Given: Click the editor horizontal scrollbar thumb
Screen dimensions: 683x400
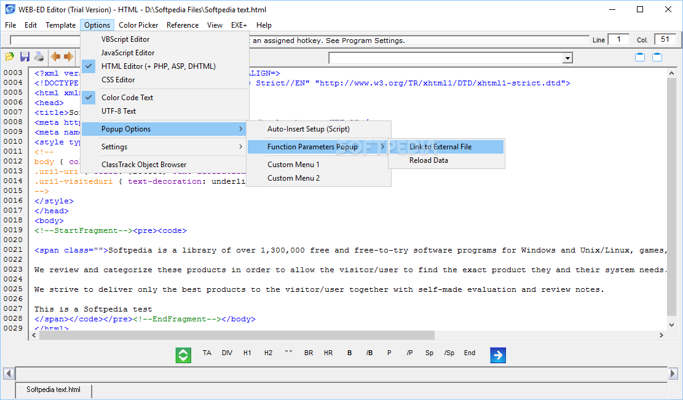Looking at the screenshot, I should pyautogui.click(x=237, y=335).
